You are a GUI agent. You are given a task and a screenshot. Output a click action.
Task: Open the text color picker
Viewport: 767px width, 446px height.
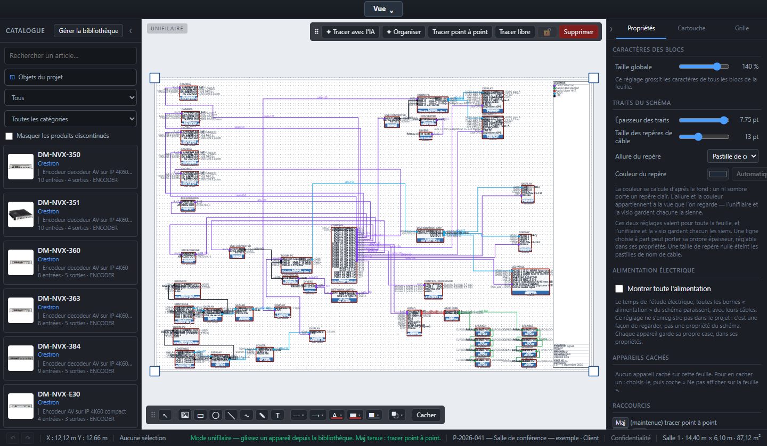[x=336, y=415]
